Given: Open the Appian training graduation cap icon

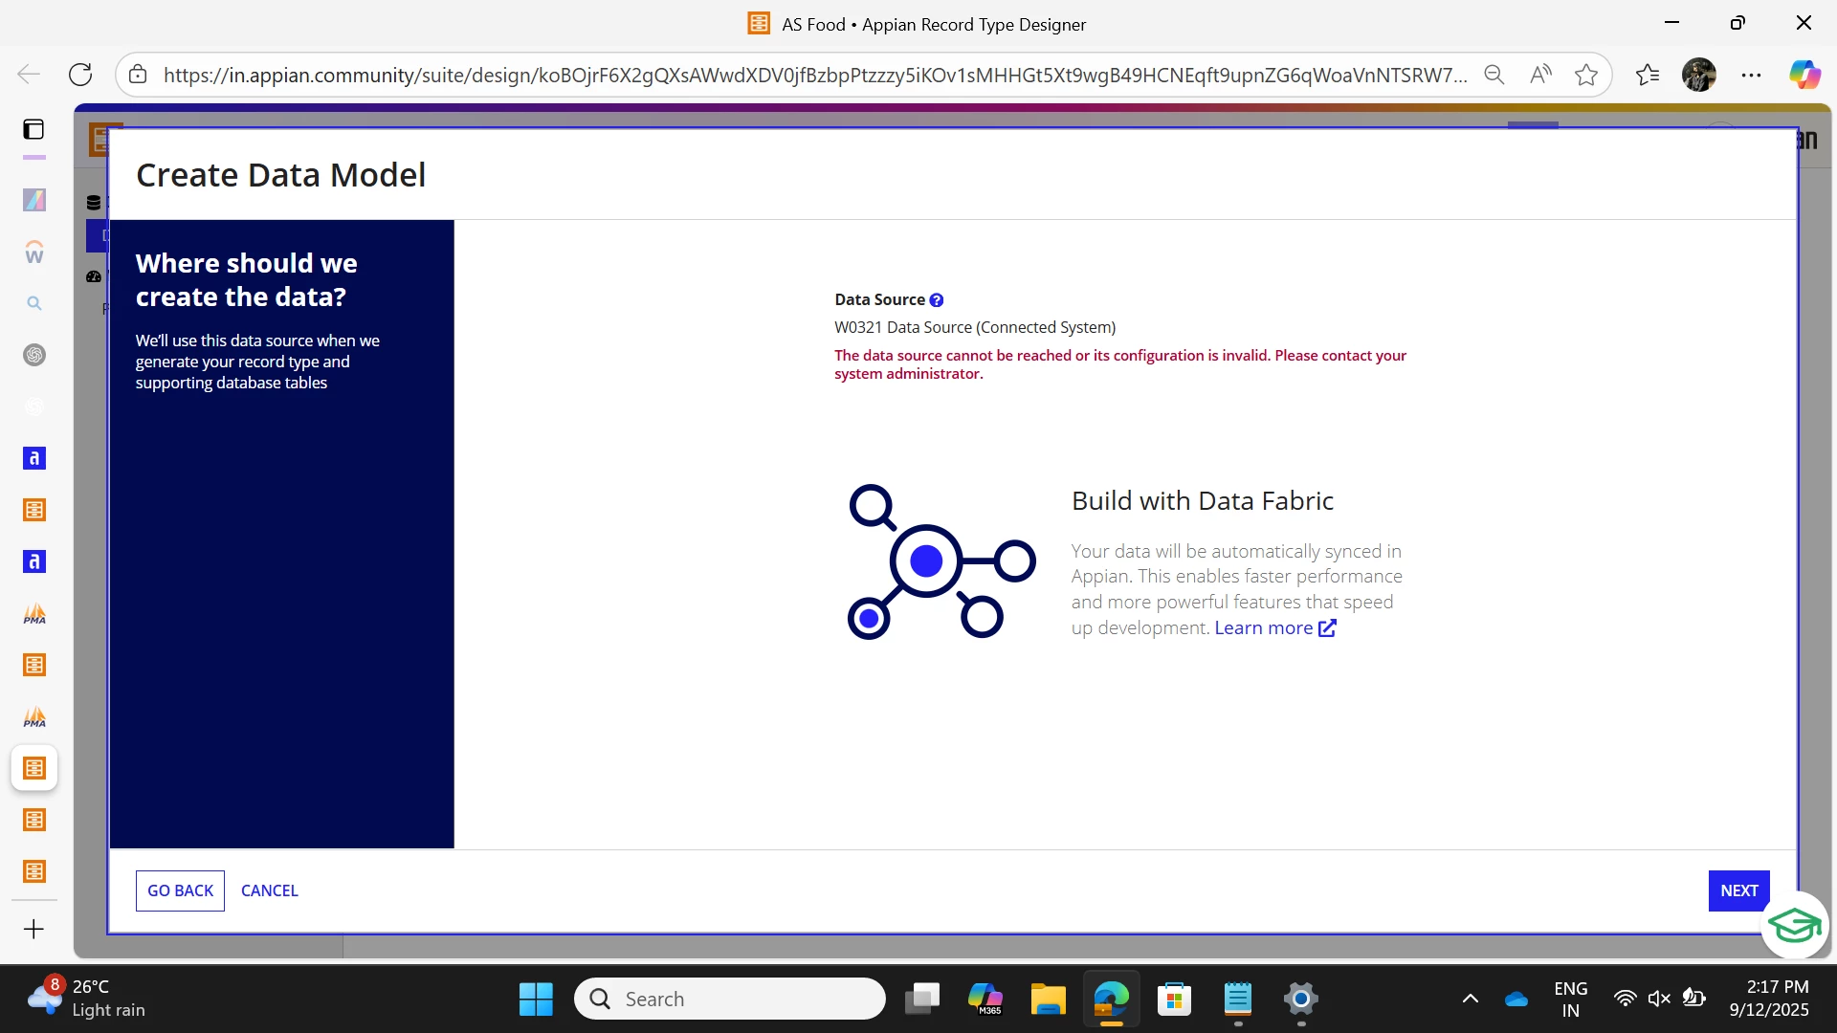Looking at the screenshot, I should [1794, 925].
